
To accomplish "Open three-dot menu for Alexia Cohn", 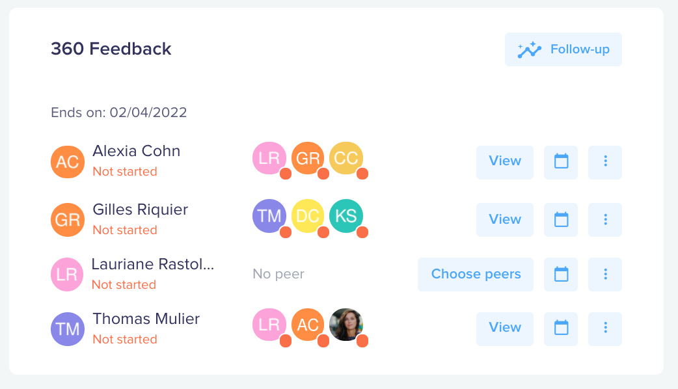I will pyautogui.click(x=605, y=163).
